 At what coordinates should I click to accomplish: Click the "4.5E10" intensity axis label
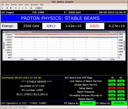coord(8,35)
